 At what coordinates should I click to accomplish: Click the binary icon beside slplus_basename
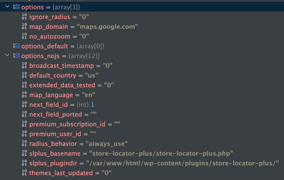tap(24, 153)
